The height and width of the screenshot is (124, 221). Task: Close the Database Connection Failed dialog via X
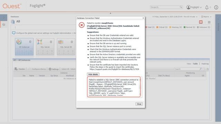coord(143,18)
